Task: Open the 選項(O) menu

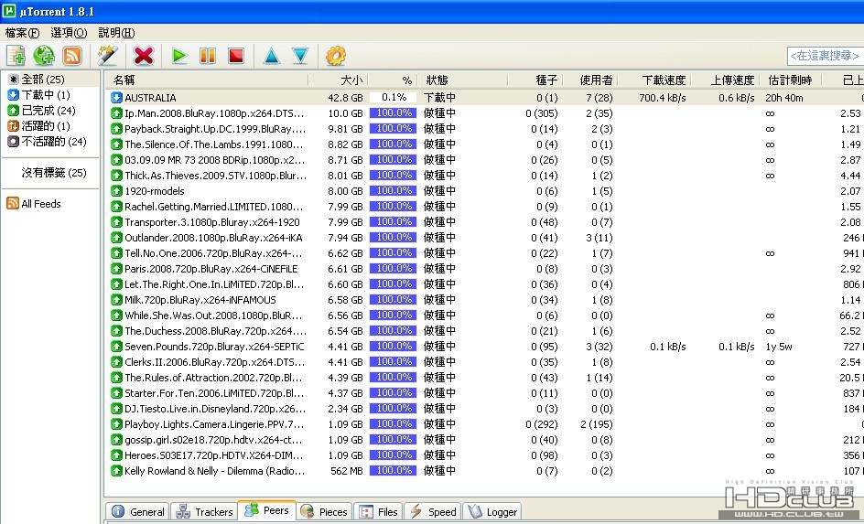Action: tap(69, 33)
